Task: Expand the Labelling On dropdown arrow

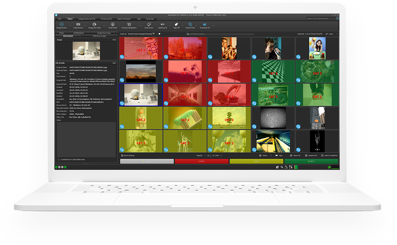Action: pyautogui.click(x=170, y=25)
